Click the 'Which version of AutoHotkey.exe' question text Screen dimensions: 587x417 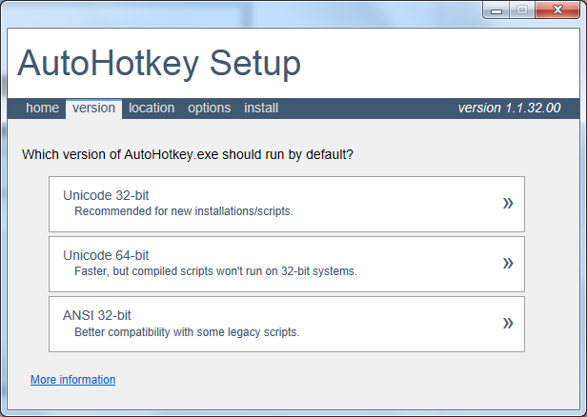[x=188, y=154]
